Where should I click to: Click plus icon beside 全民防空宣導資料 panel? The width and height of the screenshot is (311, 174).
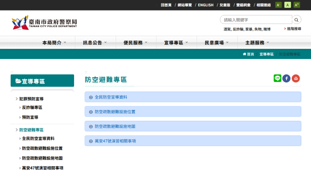[x=91, y=97]
